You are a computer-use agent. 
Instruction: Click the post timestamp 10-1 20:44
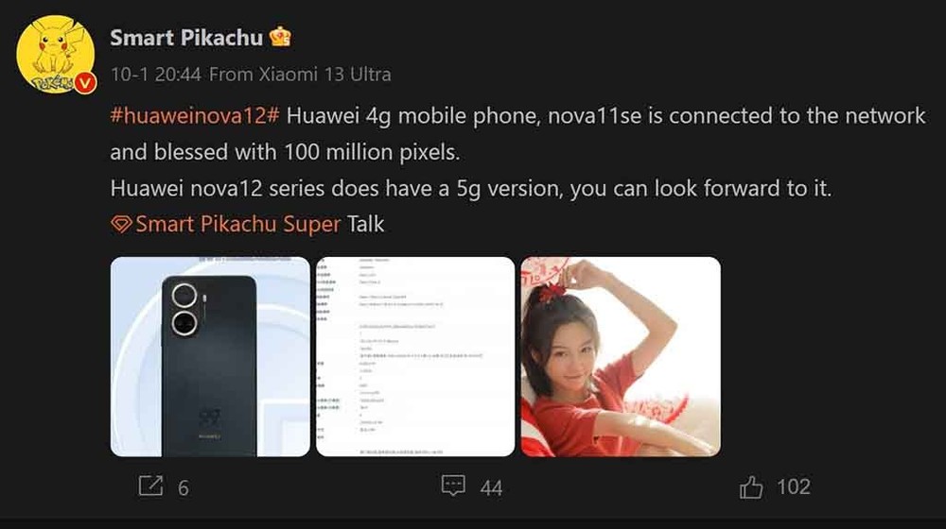156,75
